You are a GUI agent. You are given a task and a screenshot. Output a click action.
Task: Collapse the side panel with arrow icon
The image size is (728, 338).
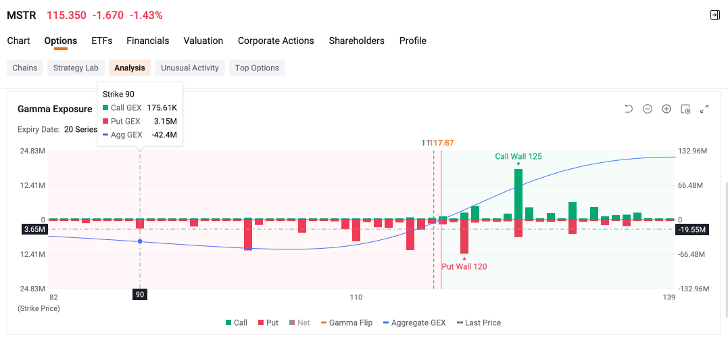(x=714, y=15)
